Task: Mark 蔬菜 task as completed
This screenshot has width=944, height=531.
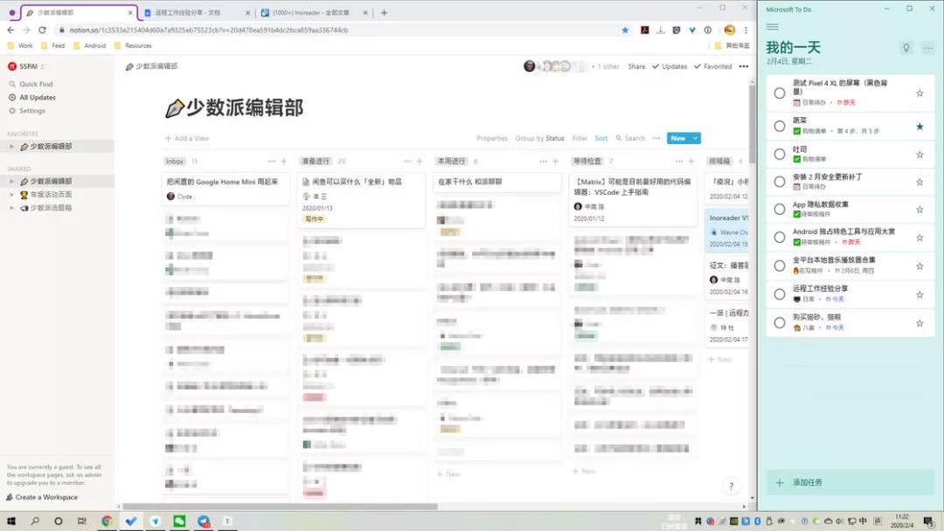Action: [x=779, y=127]
